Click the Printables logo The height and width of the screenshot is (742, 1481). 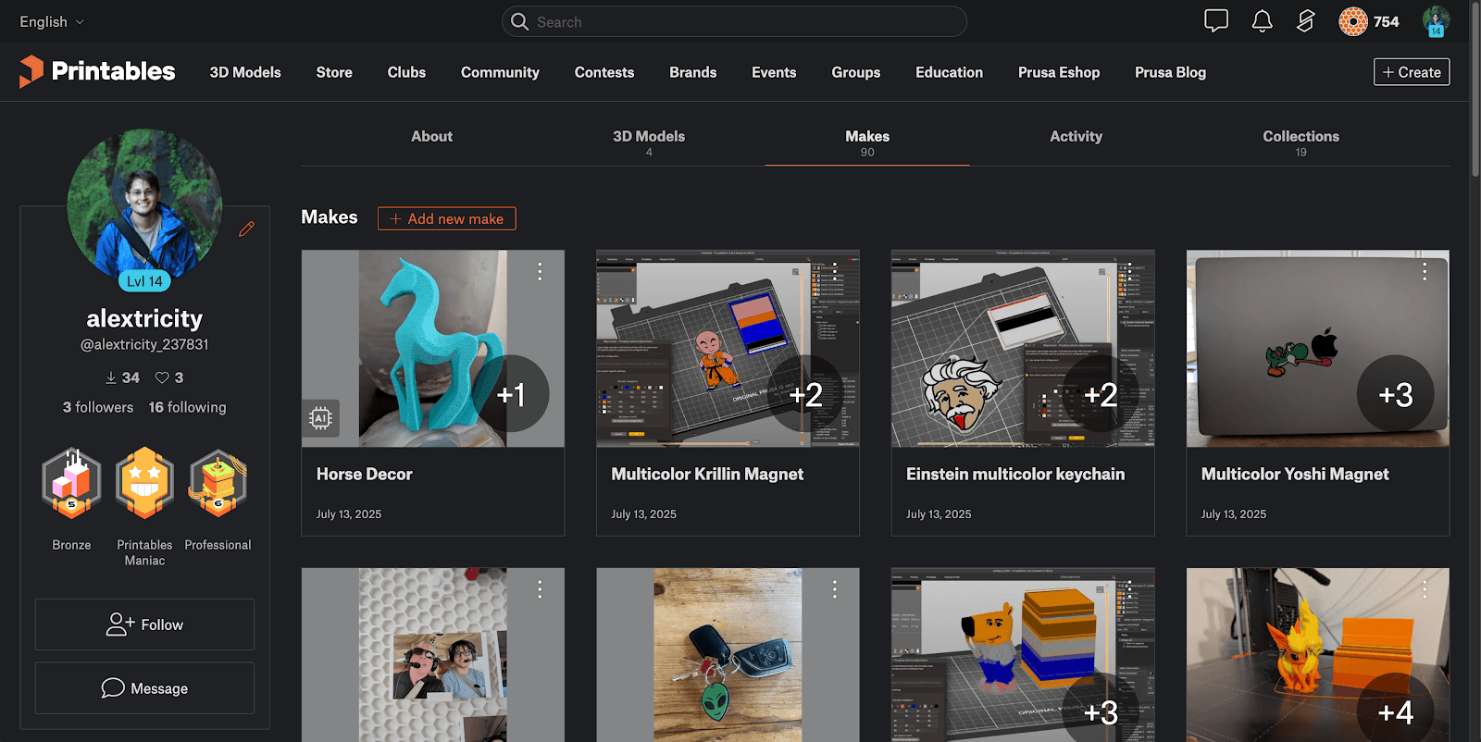97,71
